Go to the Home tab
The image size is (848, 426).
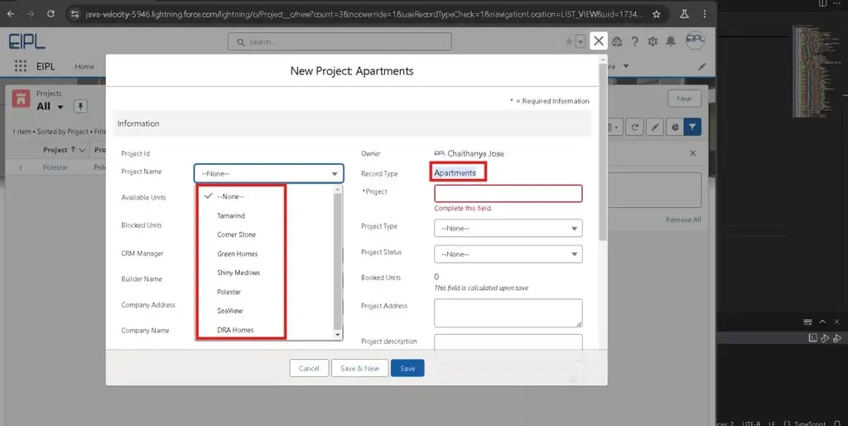(x=84, y=66)
